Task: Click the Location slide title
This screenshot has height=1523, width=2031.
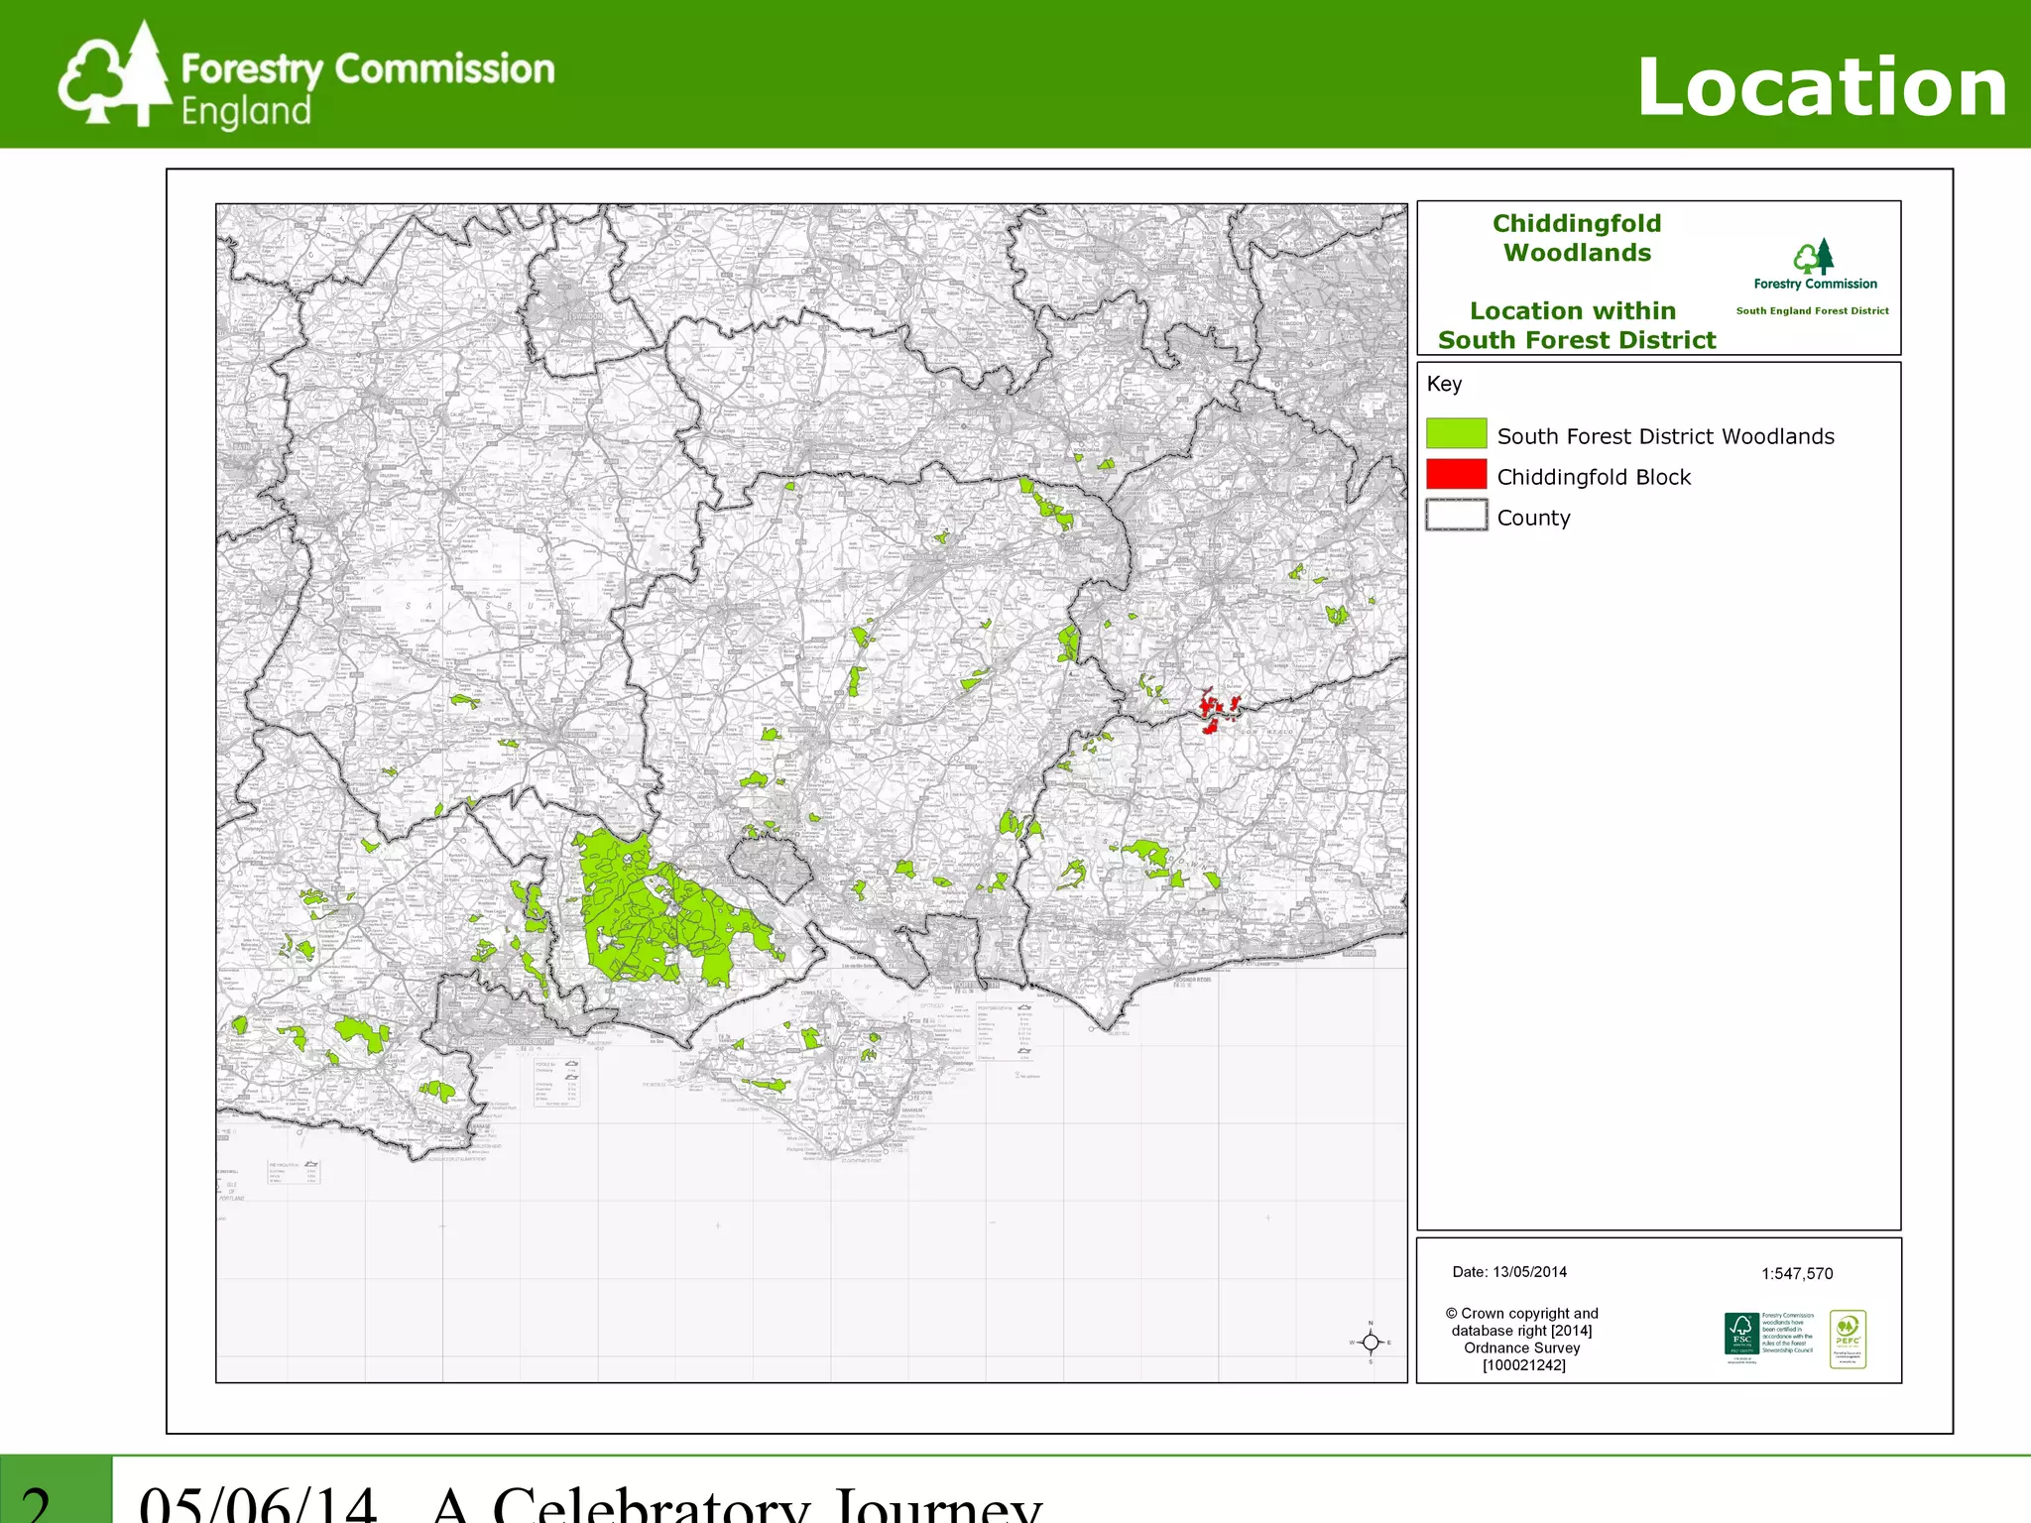Action: [1821, 87]
